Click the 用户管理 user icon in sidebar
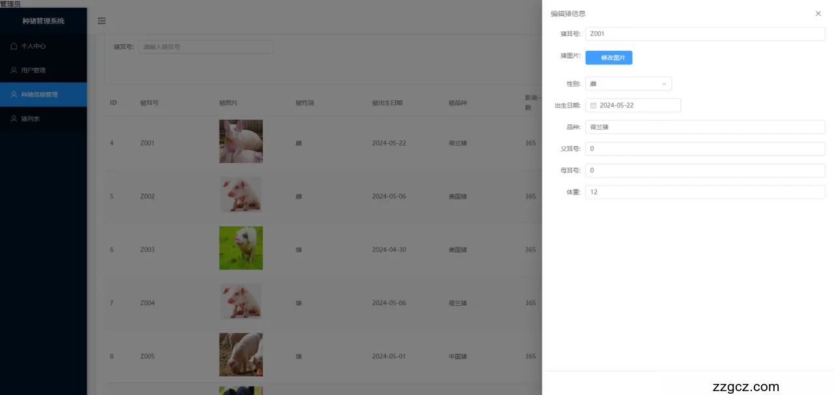Viewport: 834px width, 395px height. tap(14, 70)
